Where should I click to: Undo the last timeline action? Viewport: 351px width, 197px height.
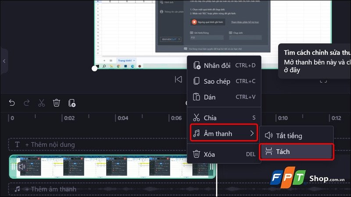point(12,103)
